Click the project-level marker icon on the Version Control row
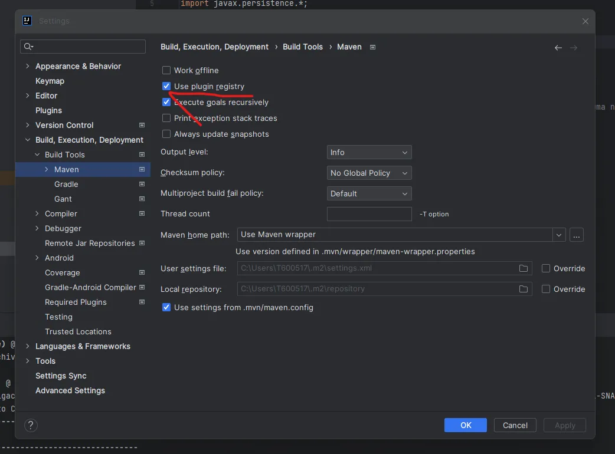 tap(142, 126)
